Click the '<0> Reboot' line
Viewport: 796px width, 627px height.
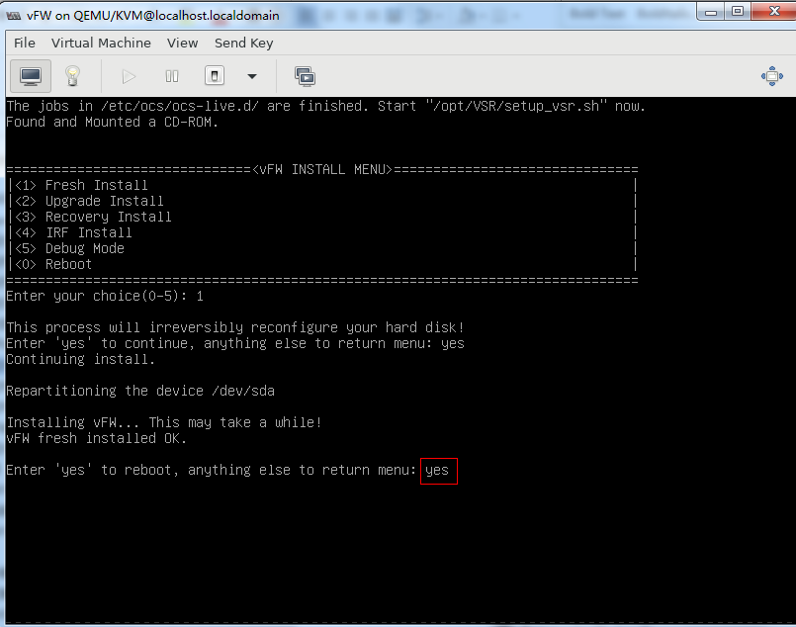click(53, 264)
